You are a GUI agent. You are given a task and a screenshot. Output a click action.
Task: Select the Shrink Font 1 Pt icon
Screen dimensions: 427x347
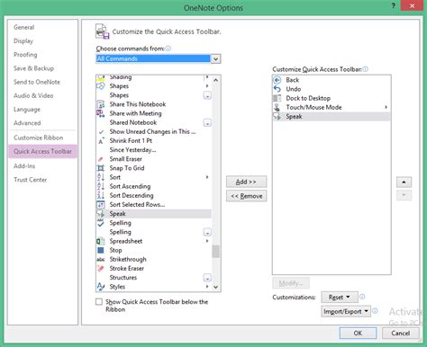101,141
